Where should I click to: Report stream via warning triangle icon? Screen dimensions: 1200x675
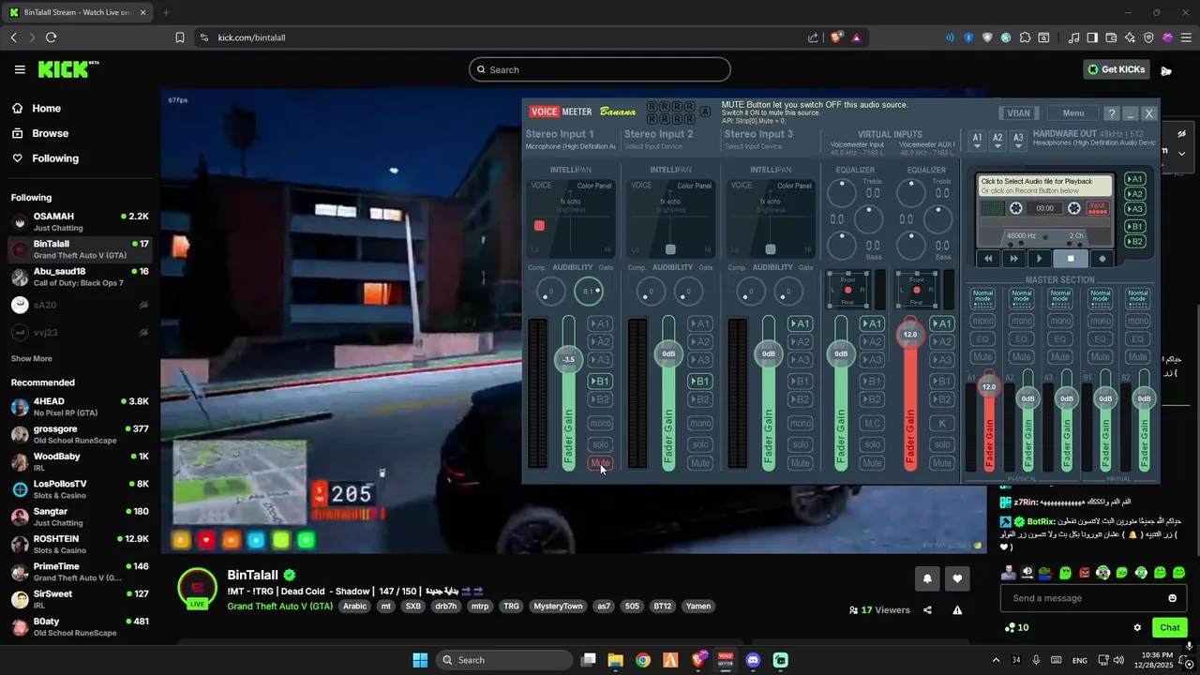tap(957, 610)
